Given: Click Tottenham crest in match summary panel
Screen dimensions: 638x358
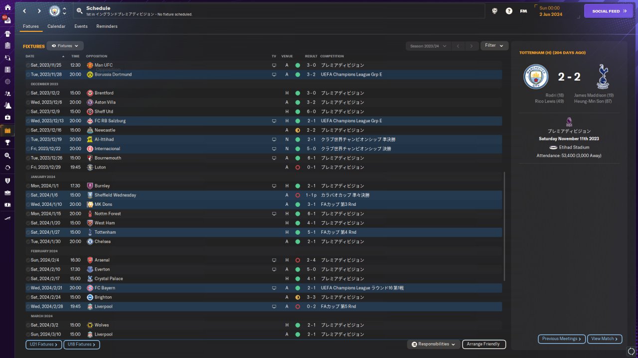Looking at the screenshot, I should pos(603,77).
